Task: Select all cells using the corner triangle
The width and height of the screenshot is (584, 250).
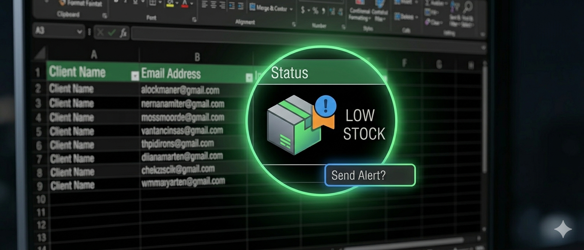Action: tap(39, 53)
